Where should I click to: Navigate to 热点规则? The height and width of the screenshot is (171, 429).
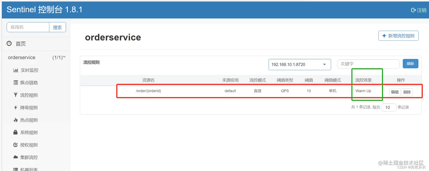click(x=29, y=120)
